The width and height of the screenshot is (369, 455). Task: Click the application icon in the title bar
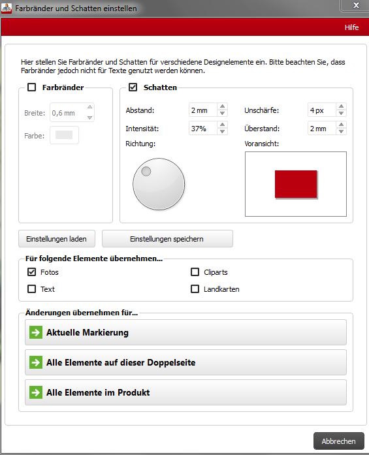tap(7, 8)
